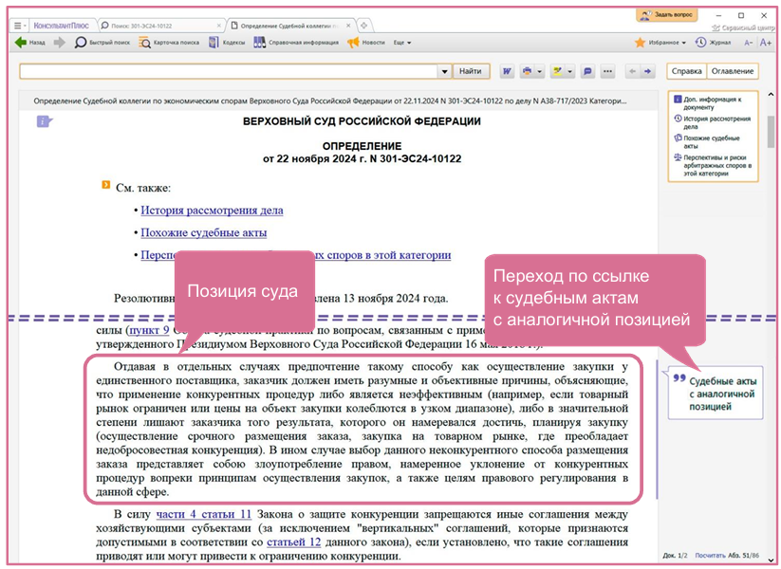Follow the История рассмотрения дела link in the document
The height and width of the screenshot is (569, 781).
pos(212,211)
